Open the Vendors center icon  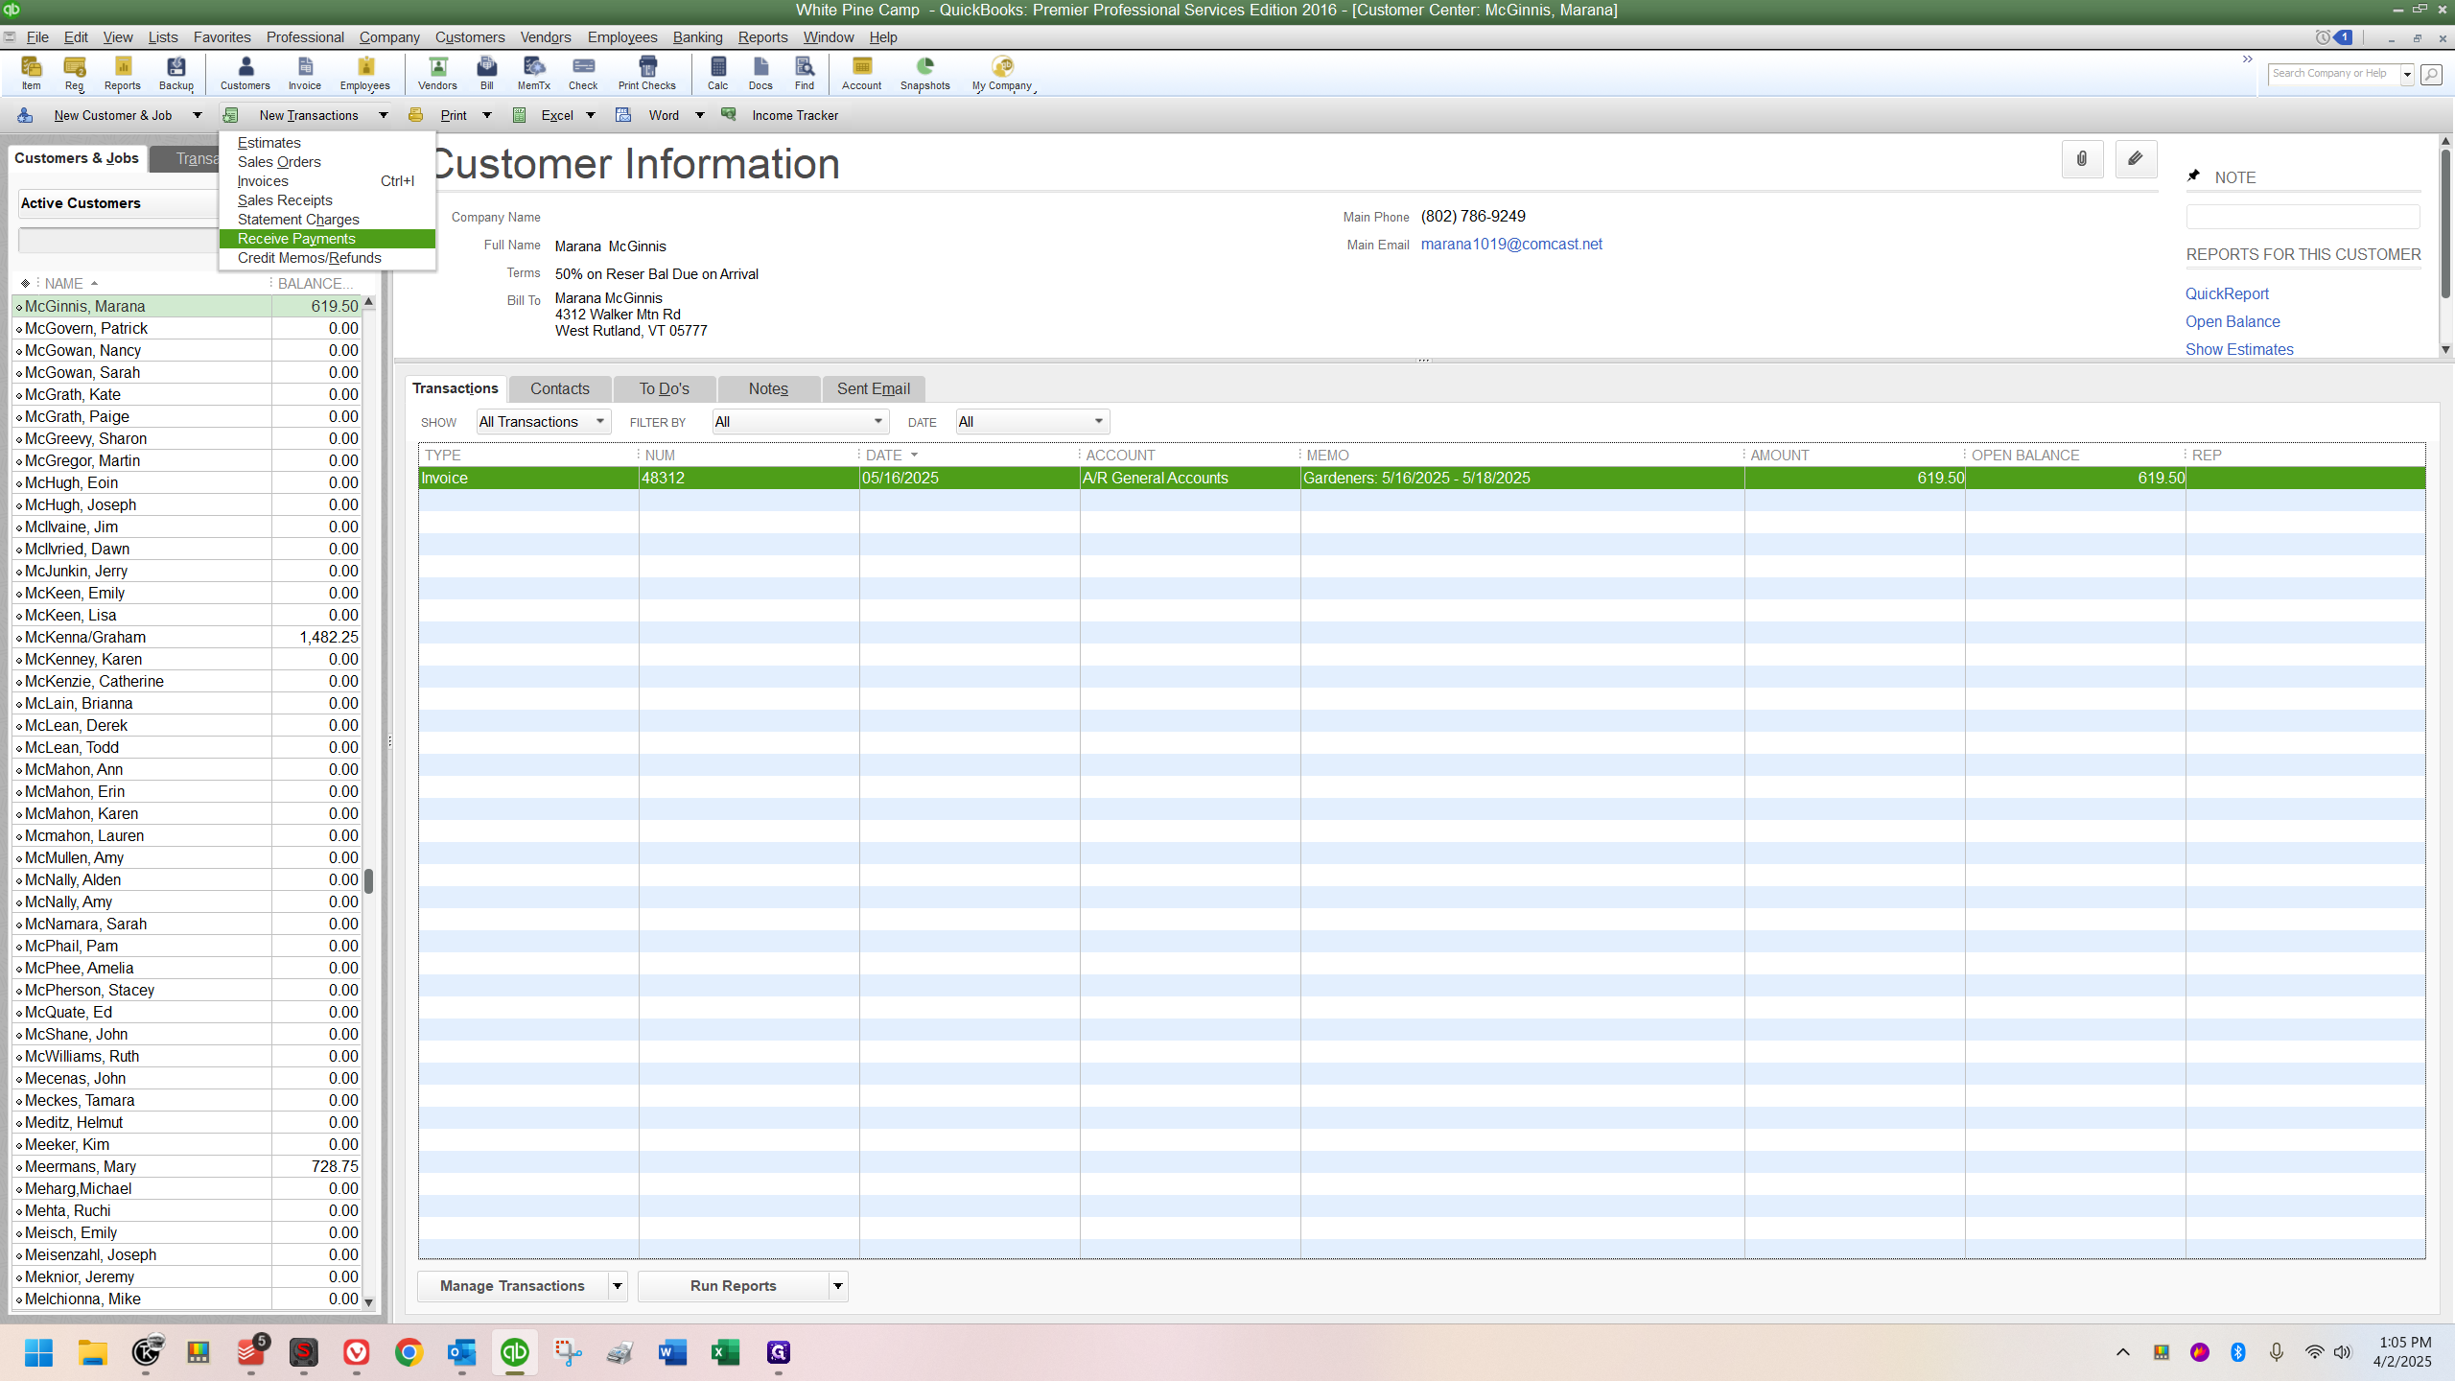coord(437,73)
